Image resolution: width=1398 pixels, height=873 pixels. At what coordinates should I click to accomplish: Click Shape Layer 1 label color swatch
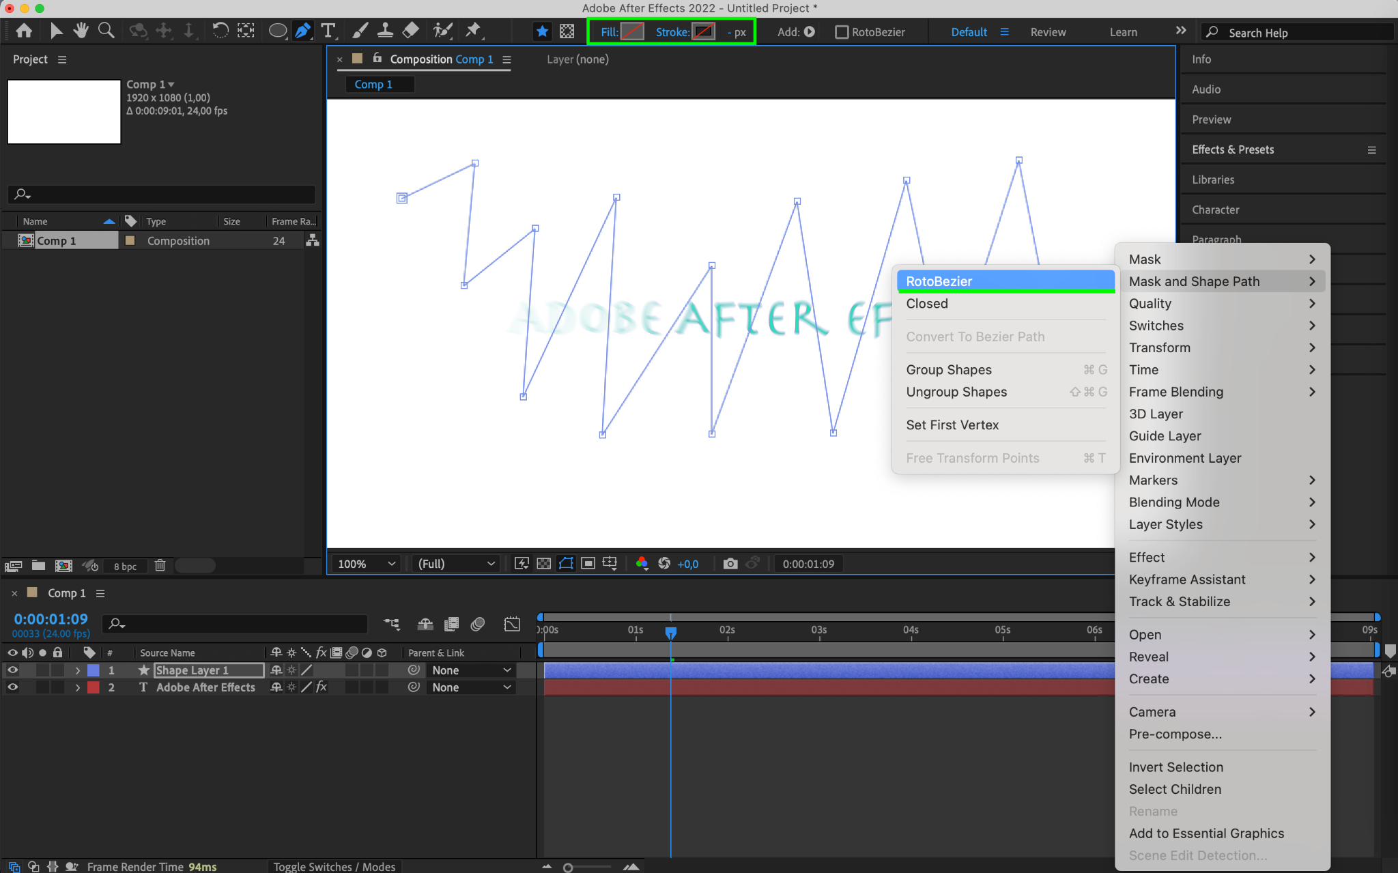coord(94,670)
